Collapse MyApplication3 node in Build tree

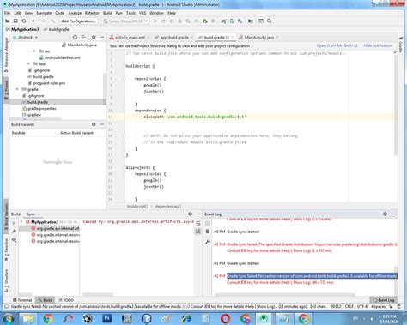pyautogui.click(x=21, y=222)
